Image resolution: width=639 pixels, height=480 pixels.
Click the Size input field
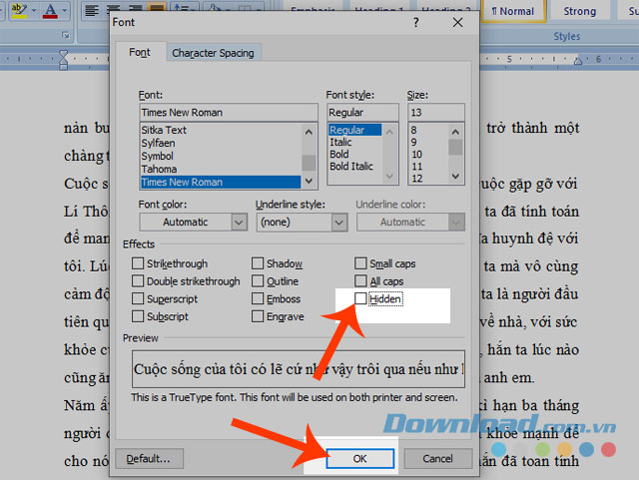coord(435,113)
